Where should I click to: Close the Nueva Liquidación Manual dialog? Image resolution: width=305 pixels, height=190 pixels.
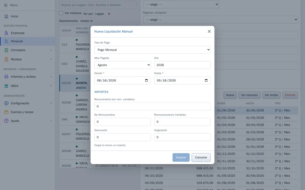[x=209, y=31]
